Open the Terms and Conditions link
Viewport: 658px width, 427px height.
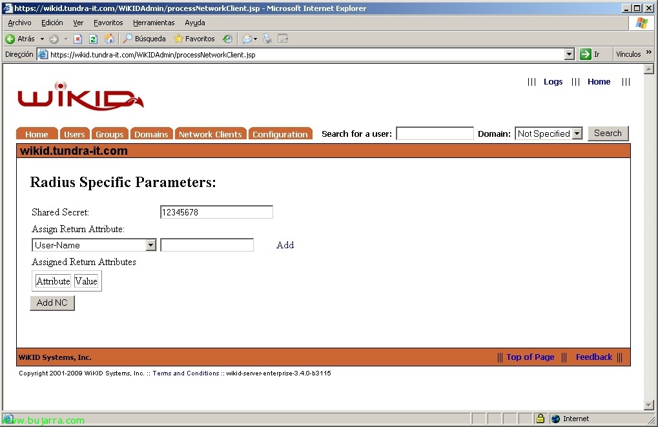[186, 373]
